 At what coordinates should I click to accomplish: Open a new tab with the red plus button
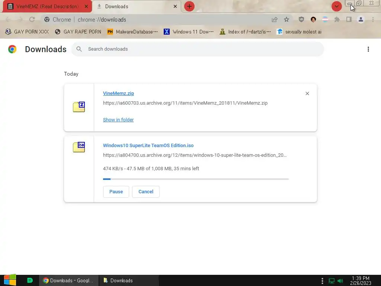[x=189, y=7]
